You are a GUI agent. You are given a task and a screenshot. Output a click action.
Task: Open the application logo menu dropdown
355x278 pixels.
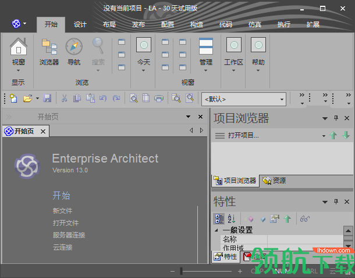point(24,23)
